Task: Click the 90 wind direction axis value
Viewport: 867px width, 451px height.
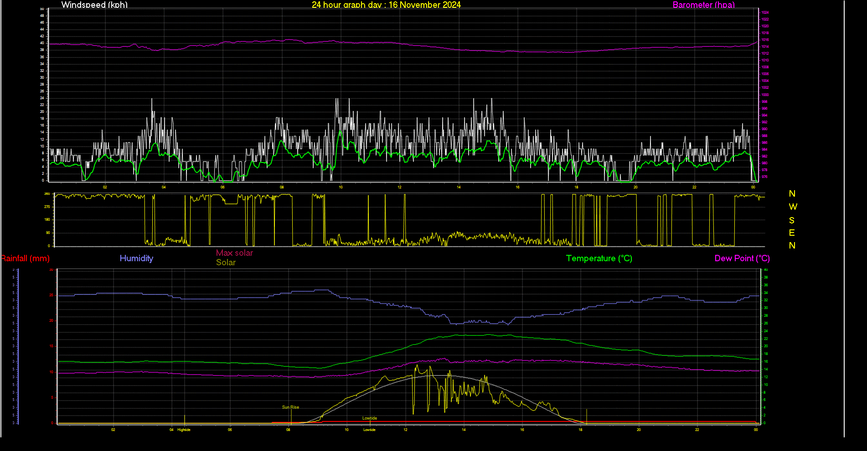Action: pos(48,233)
